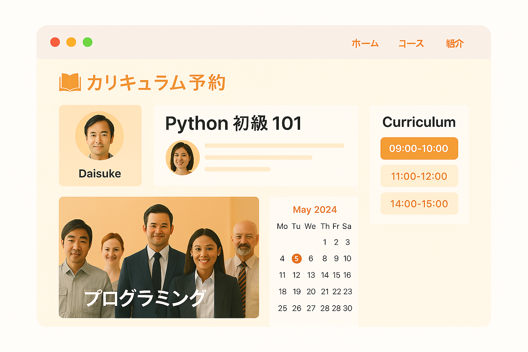Click the first description placeholder bar
The height and width of the screenshot is (352, 528).
click(x=274, y=145)
